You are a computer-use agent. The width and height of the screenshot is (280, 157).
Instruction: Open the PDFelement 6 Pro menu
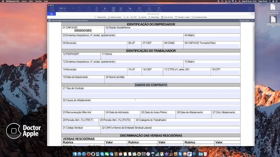point(13,1)
